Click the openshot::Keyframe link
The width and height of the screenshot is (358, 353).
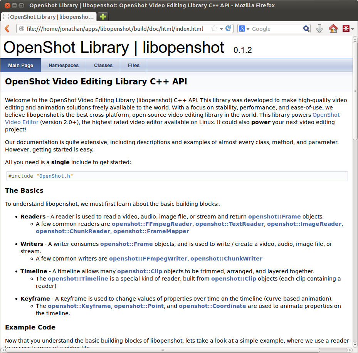79,306
